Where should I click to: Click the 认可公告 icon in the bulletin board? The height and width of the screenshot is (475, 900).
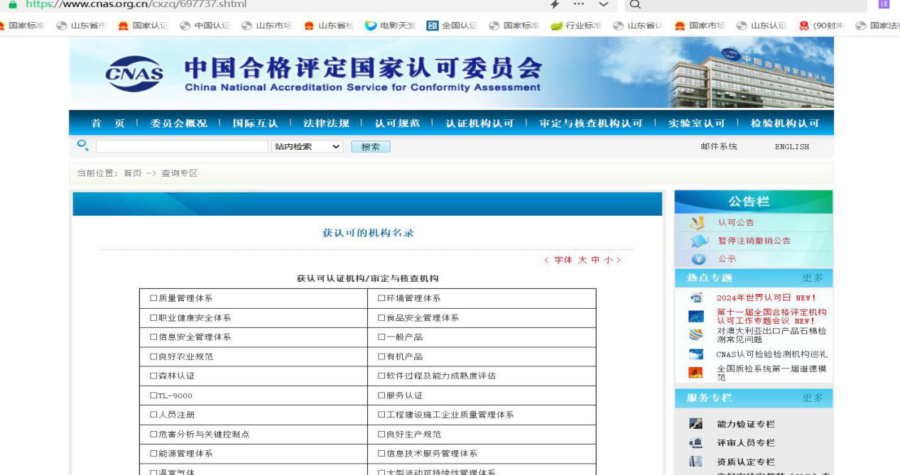(x=697, y=223)
